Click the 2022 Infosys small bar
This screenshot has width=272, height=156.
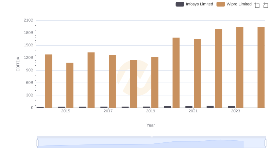coord(210,107)
